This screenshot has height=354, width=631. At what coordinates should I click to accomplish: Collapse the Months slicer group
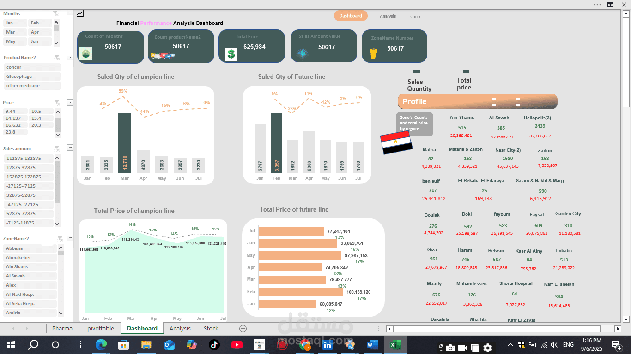coord(70,12)
